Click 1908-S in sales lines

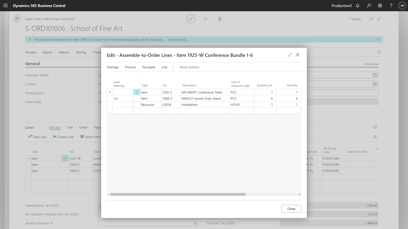[x=80, y=171]
